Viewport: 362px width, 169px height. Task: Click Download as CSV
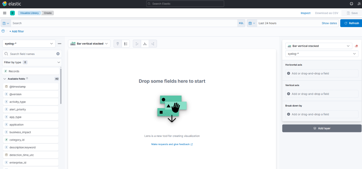(x=327, y=13)
